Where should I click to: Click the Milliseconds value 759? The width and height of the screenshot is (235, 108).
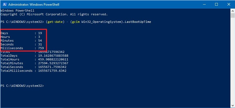coord(41,48)
